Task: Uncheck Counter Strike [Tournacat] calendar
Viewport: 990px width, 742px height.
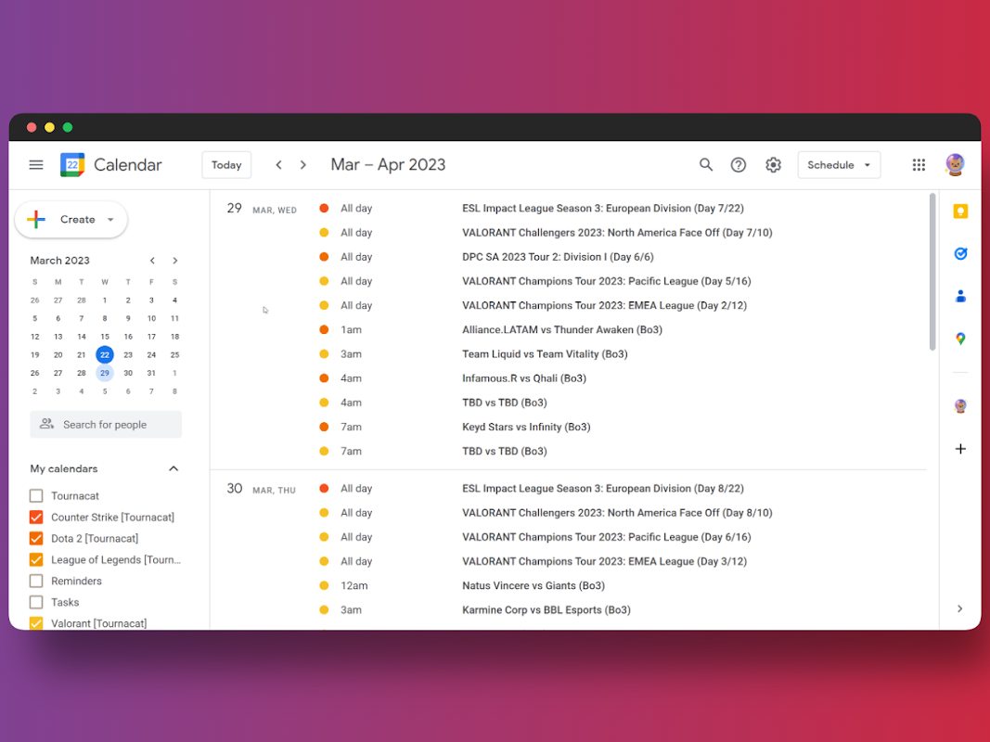Action: pyautogui.click(x=36, y=518)
